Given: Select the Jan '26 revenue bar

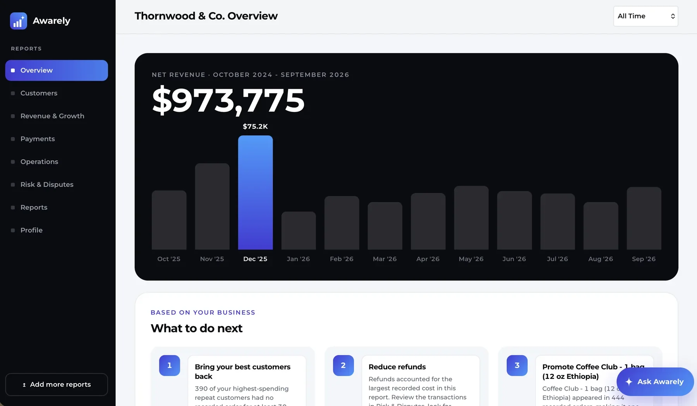Looking at the screenshot, I should coord(299,231).
